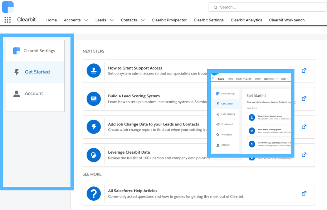The height and width of the screenshot is (210, 327).
Task: Click the Leverage Clearbit Data title
Action: [129, 152]
